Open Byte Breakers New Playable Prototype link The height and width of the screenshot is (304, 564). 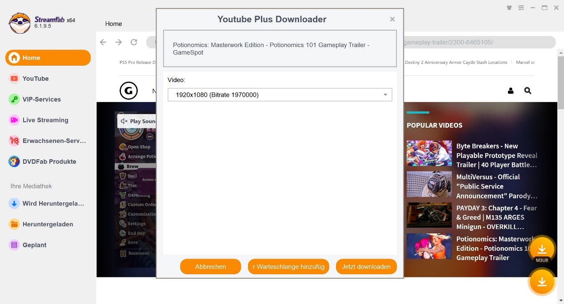coord(497,155)
